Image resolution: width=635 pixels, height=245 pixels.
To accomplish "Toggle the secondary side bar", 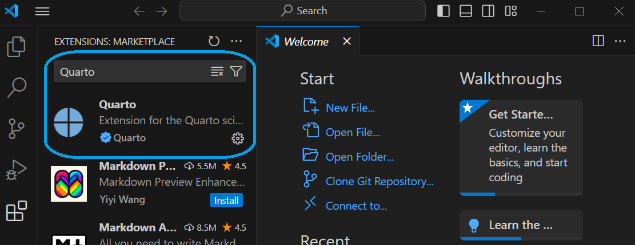I will [488, 11].
